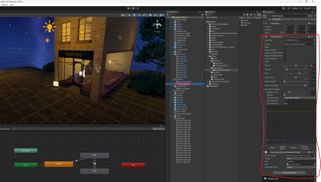Click the Pause icon next to Play
The height and width of the screenshot is (182, 321).
[133, 8]
